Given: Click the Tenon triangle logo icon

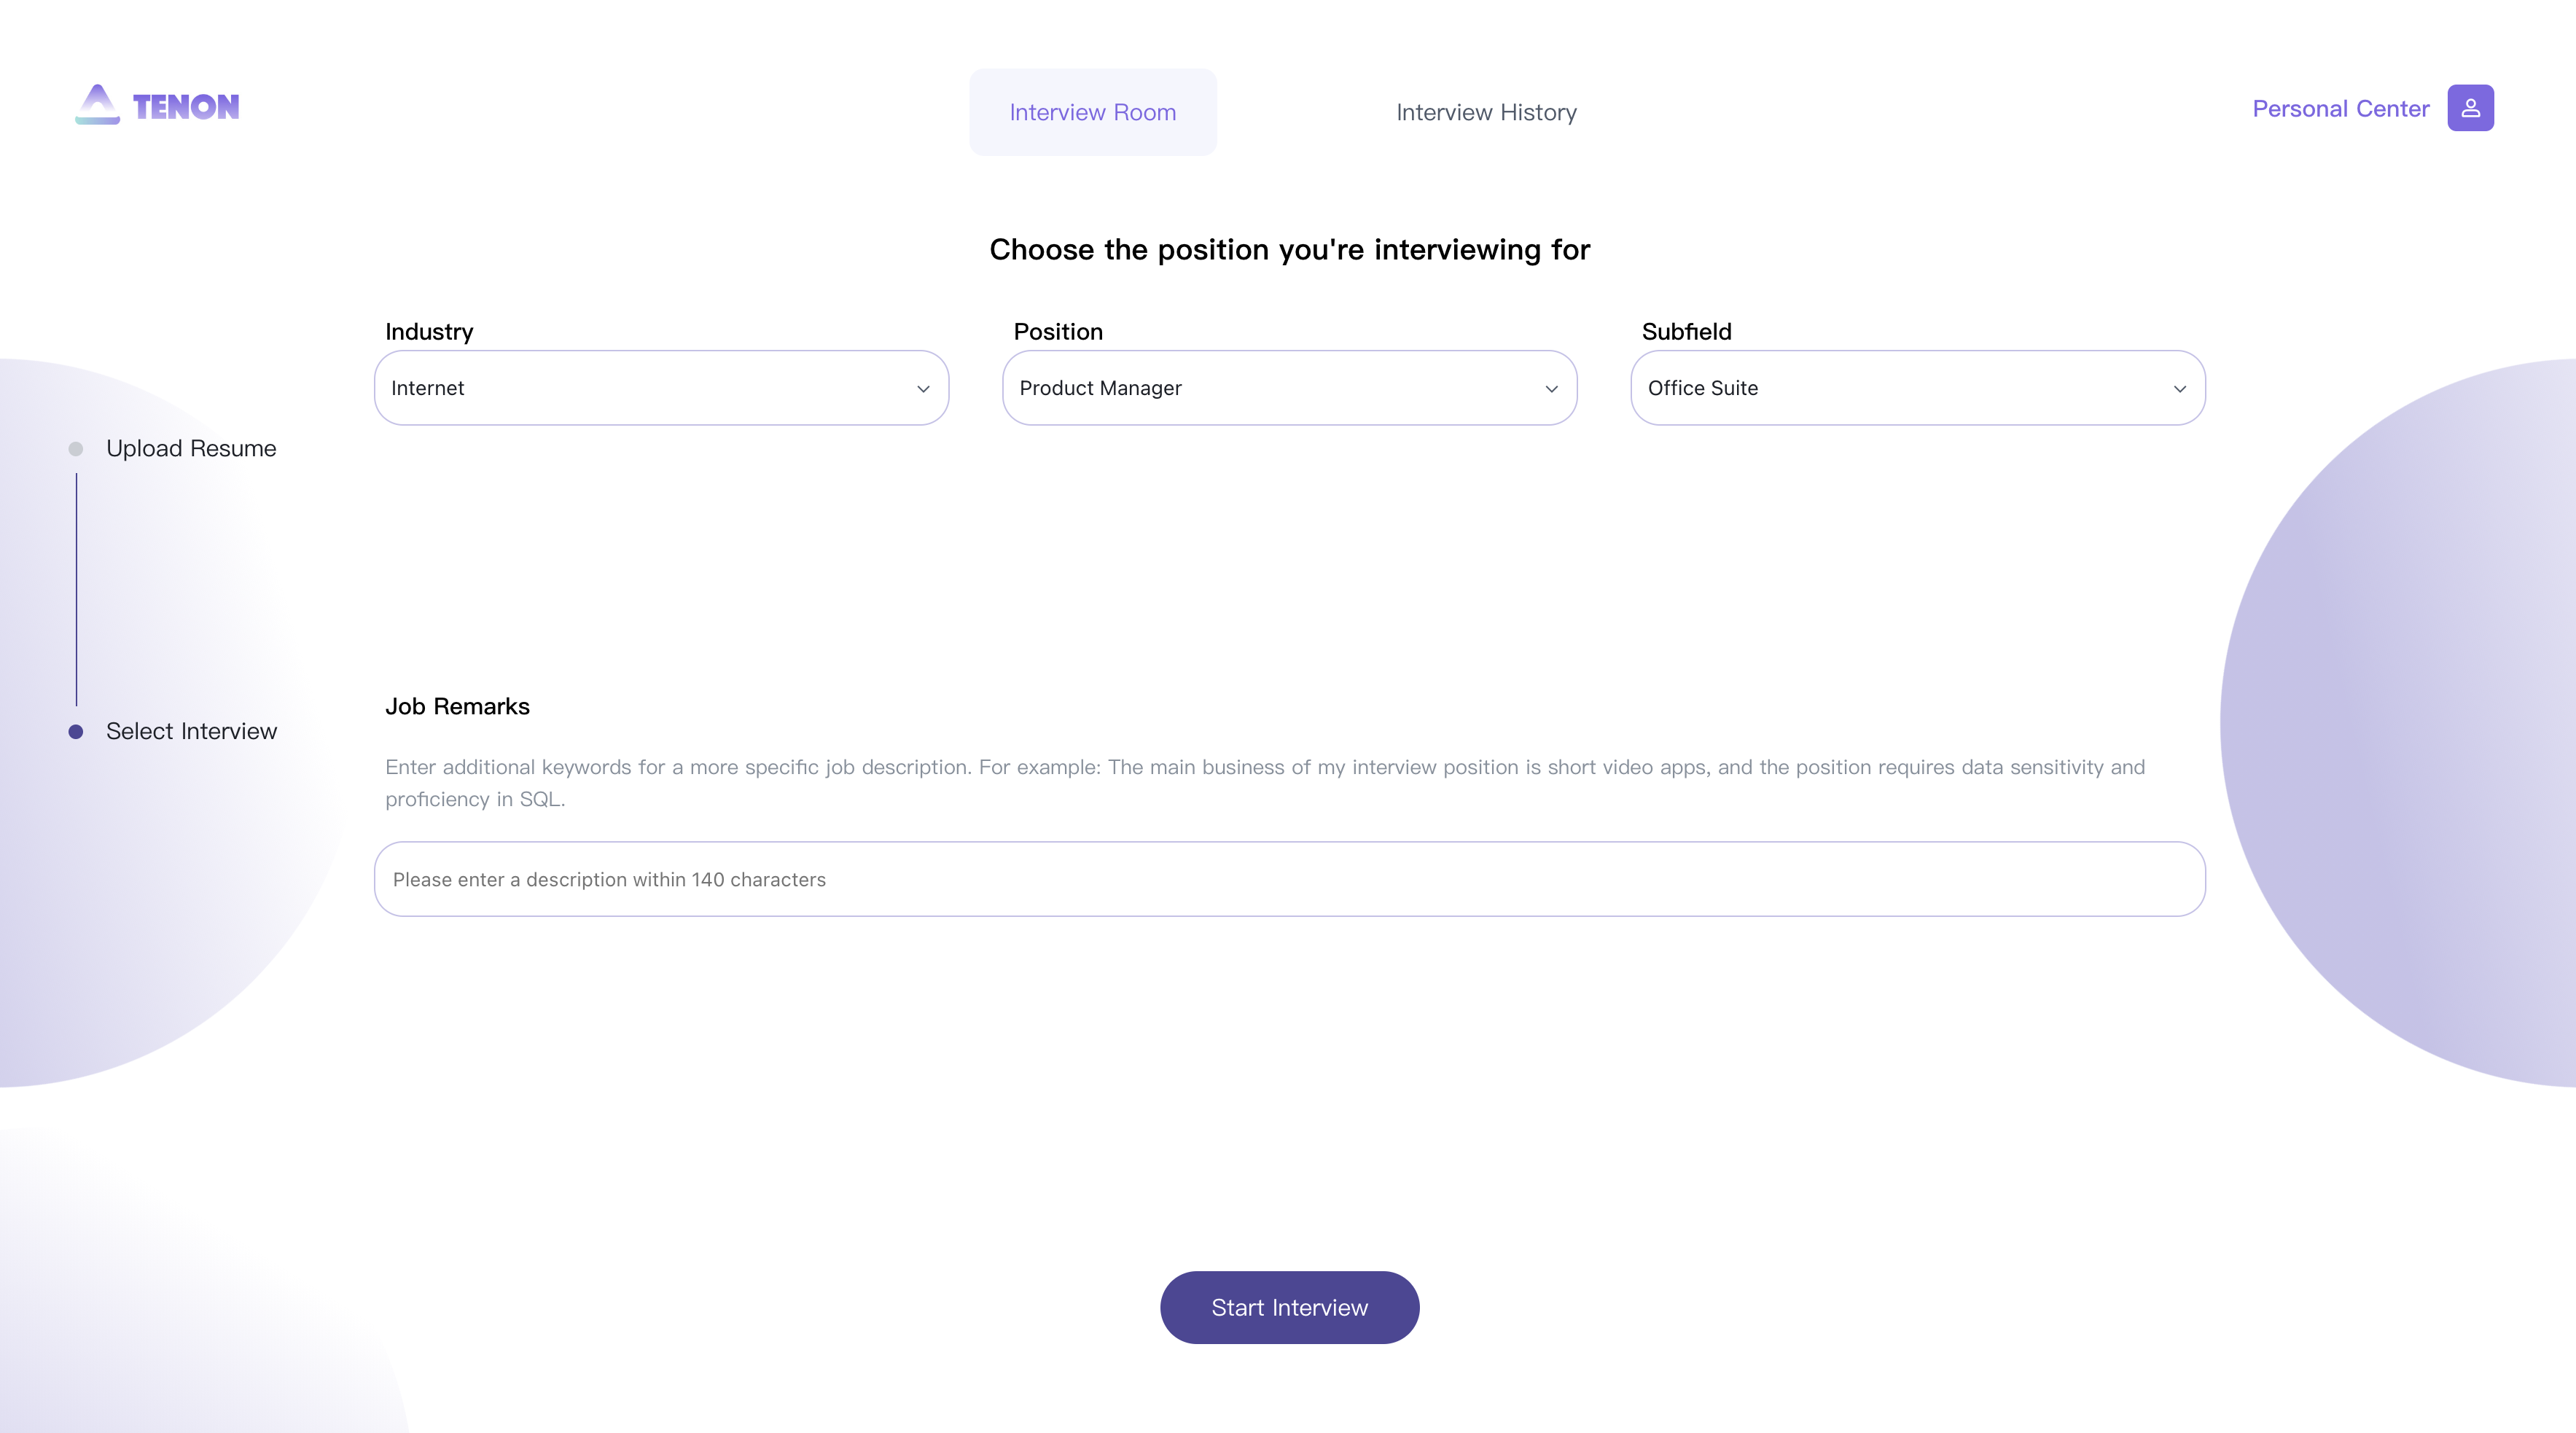Looking at the screenshot, I should [97, 105].
